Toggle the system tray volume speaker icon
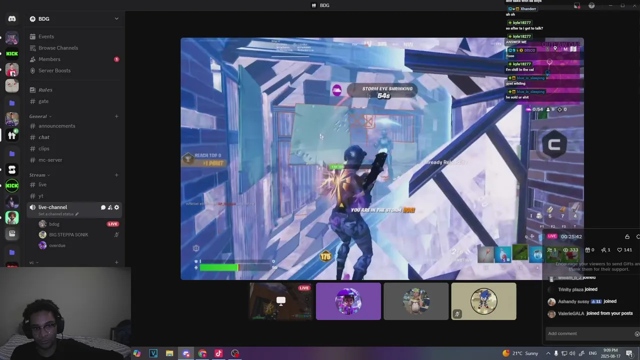 point(573,353)
